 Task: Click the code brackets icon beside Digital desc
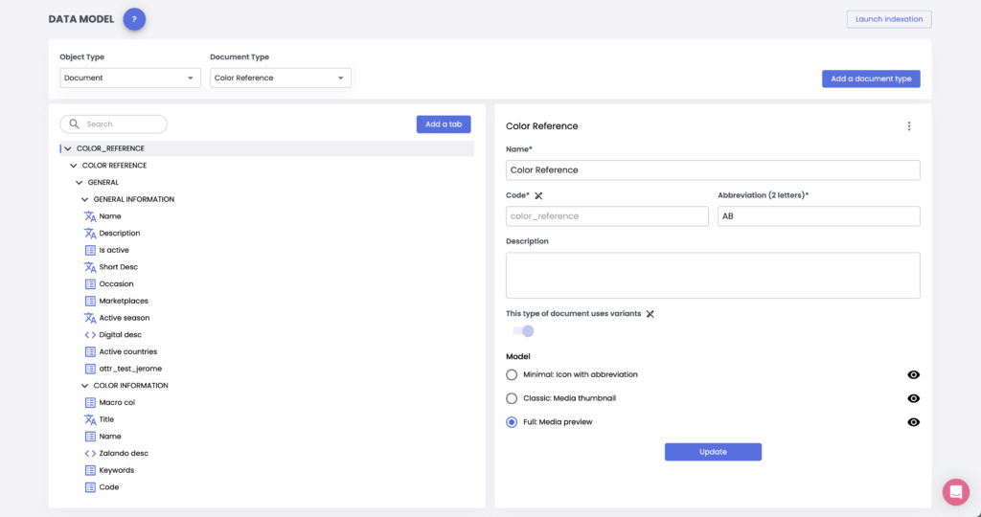[x=90, y=335]
